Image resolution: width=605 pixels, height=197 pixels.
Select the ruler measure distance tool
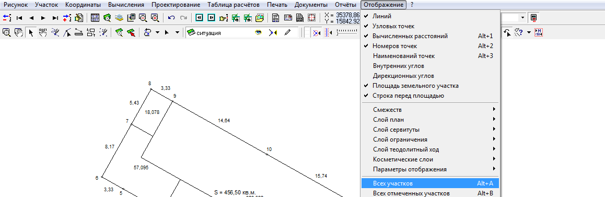coord(79,33)
